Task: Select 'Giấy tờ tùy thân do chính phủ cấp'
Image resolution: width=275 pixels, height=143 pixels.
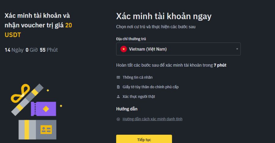Action: (x=150, y=87)
